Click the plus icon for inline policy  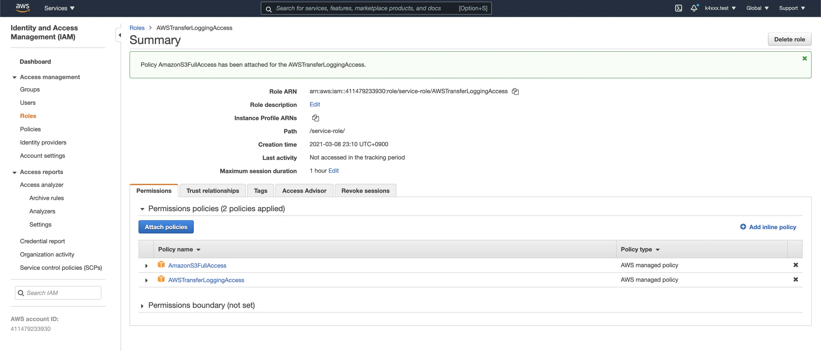pos(743,227)
